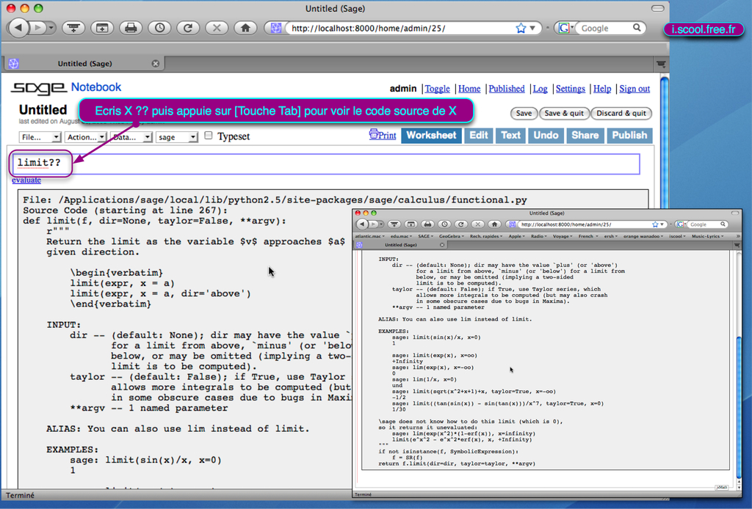Click the Forward arrow in main window toolbar

click(37, 28)
